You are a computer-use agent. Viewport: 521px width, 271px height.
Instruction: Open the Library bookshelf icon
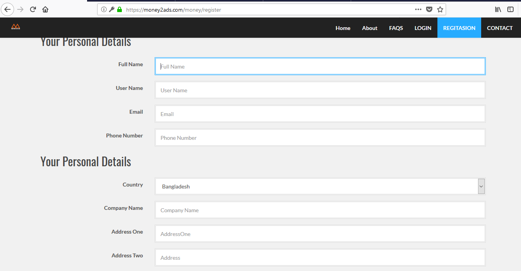(498, 9)
